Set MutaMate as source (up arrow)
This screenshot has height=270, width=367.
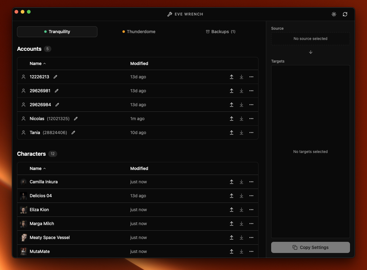(x=232, y=251)
